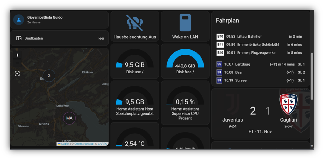
Task: Zoom out on the map
Action: coord(17,63)
